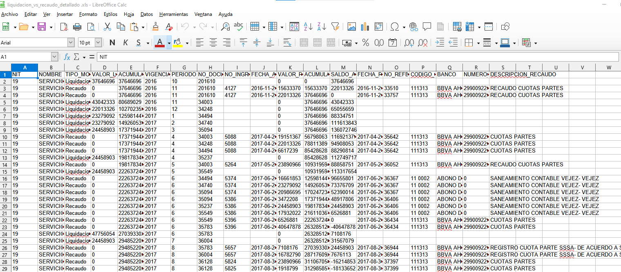Click column header F
The width and height of the screenshot is (621, 272).
(157, 67)
